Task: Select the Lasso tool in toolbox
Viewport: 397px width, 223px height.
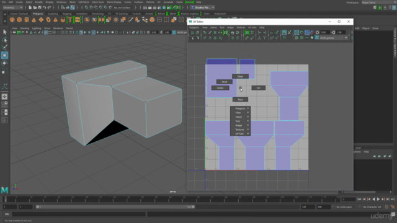Action: coord(4,40)
